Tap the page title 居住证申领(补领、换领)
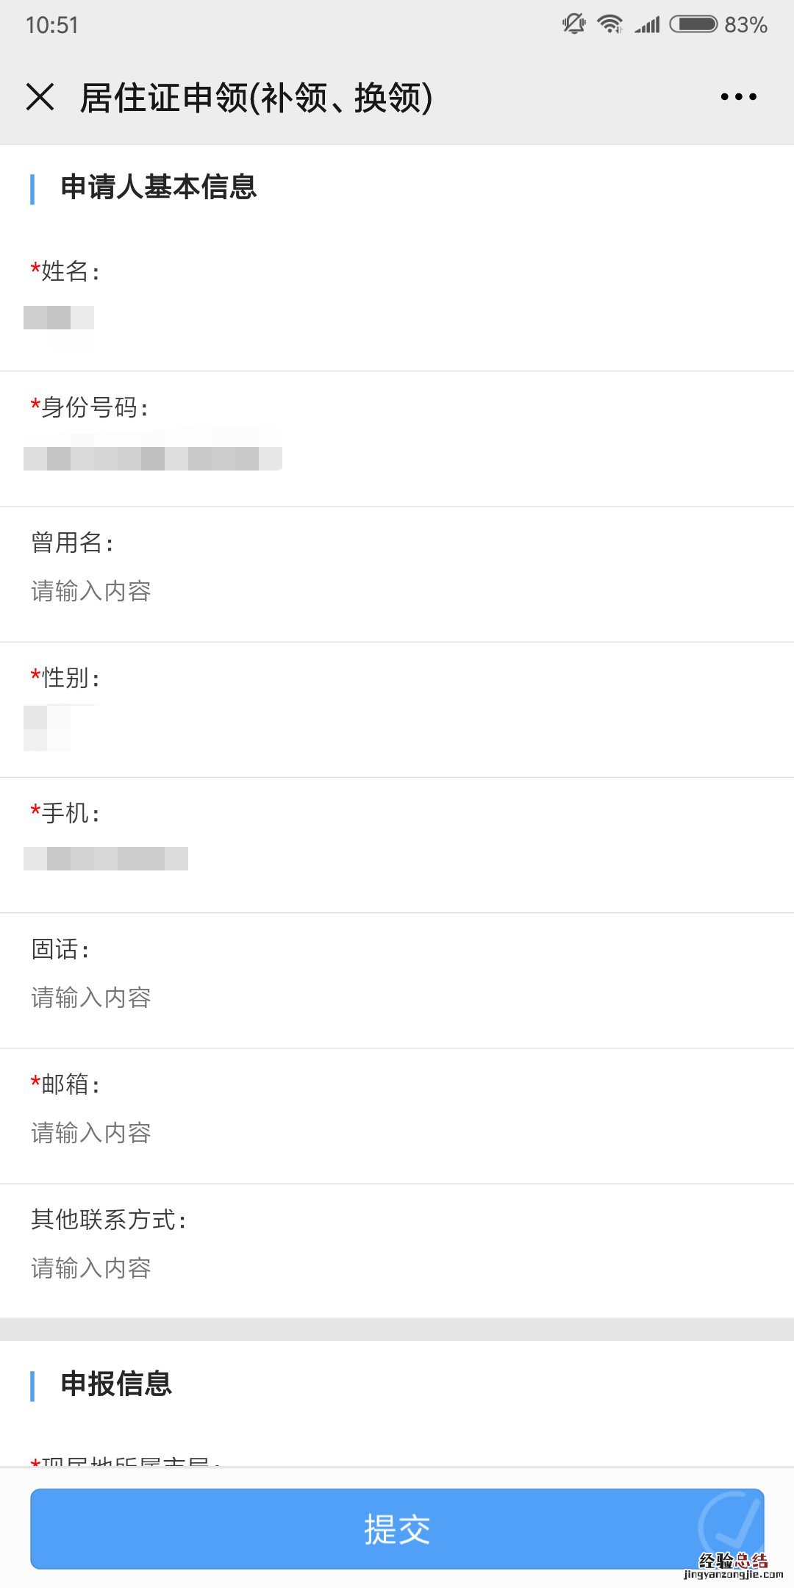Image resolution: width=794 pixels, height=1588 pixels. point(256,98)
